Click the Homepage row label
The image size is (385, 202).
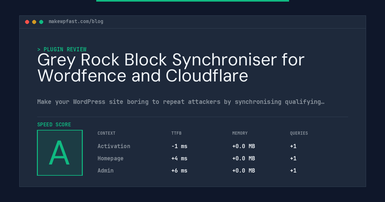coord(110,158)
